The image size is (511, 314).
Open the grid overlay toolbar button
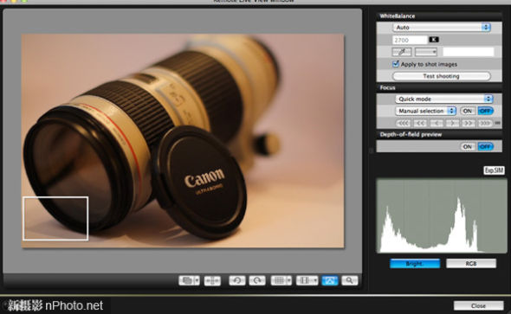[x=281, y=280]
